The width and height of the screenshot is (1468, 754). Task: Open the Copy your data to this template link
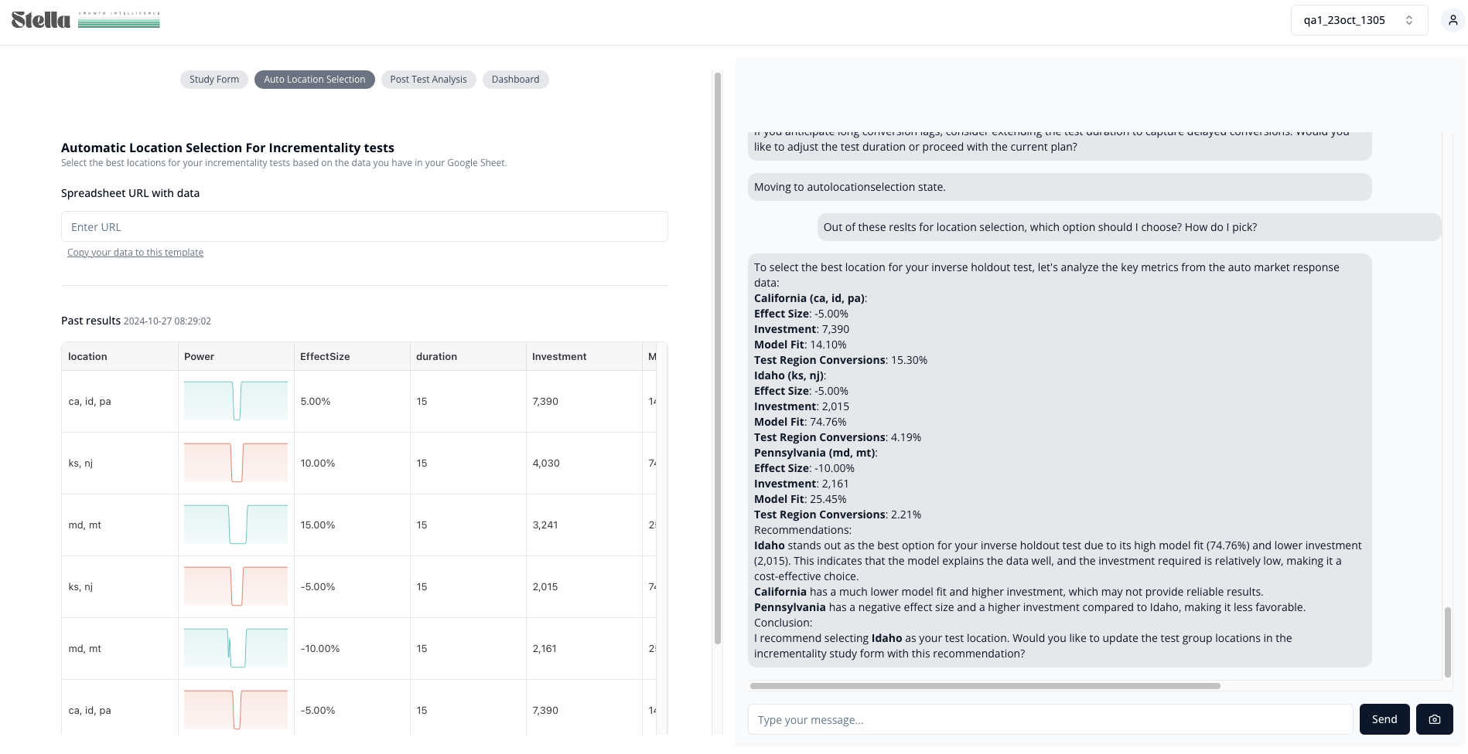click(135, 253)
